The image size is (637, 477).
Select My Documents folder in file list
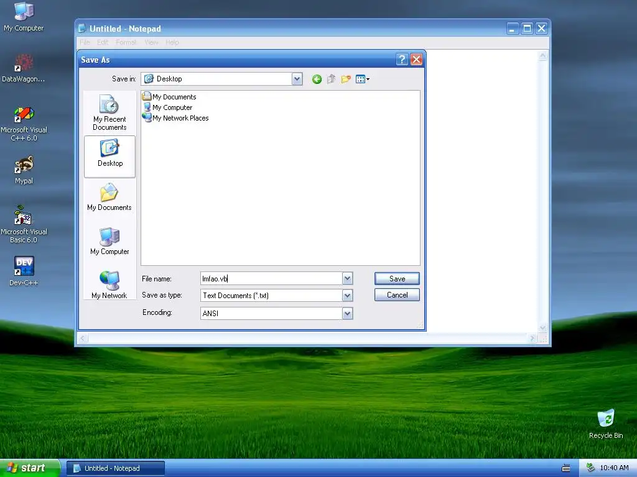pyautogui.click(x=169, y=96)
